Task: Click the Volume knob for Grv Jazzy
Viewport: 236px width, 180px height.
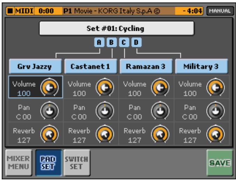Action: (x=50, y=87)
